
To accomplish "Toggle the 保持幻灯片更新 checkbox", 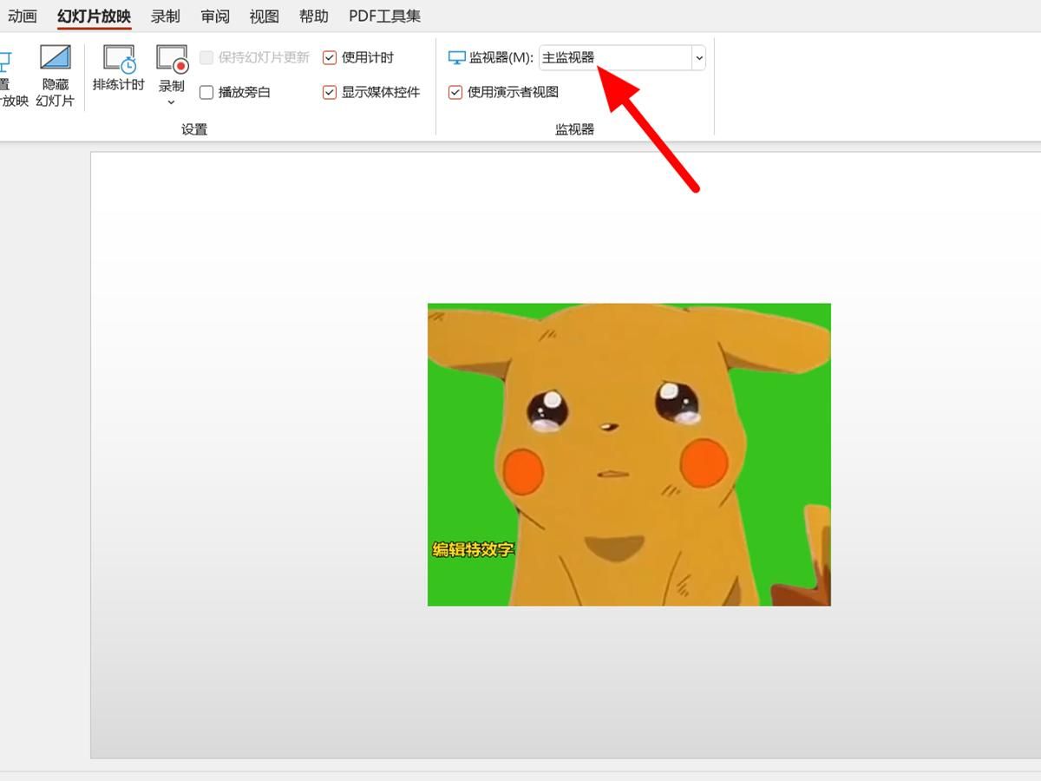I will (x=206, y=57).
